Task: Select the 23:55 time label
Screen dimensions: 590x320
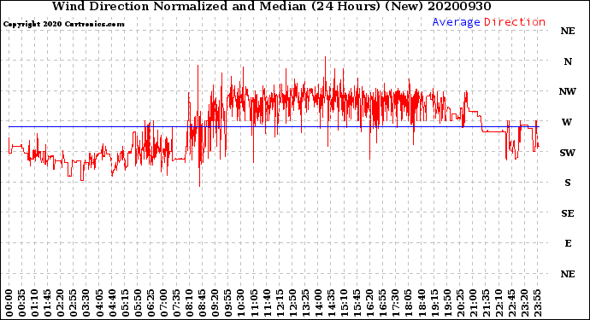Action: coord(537,303)
